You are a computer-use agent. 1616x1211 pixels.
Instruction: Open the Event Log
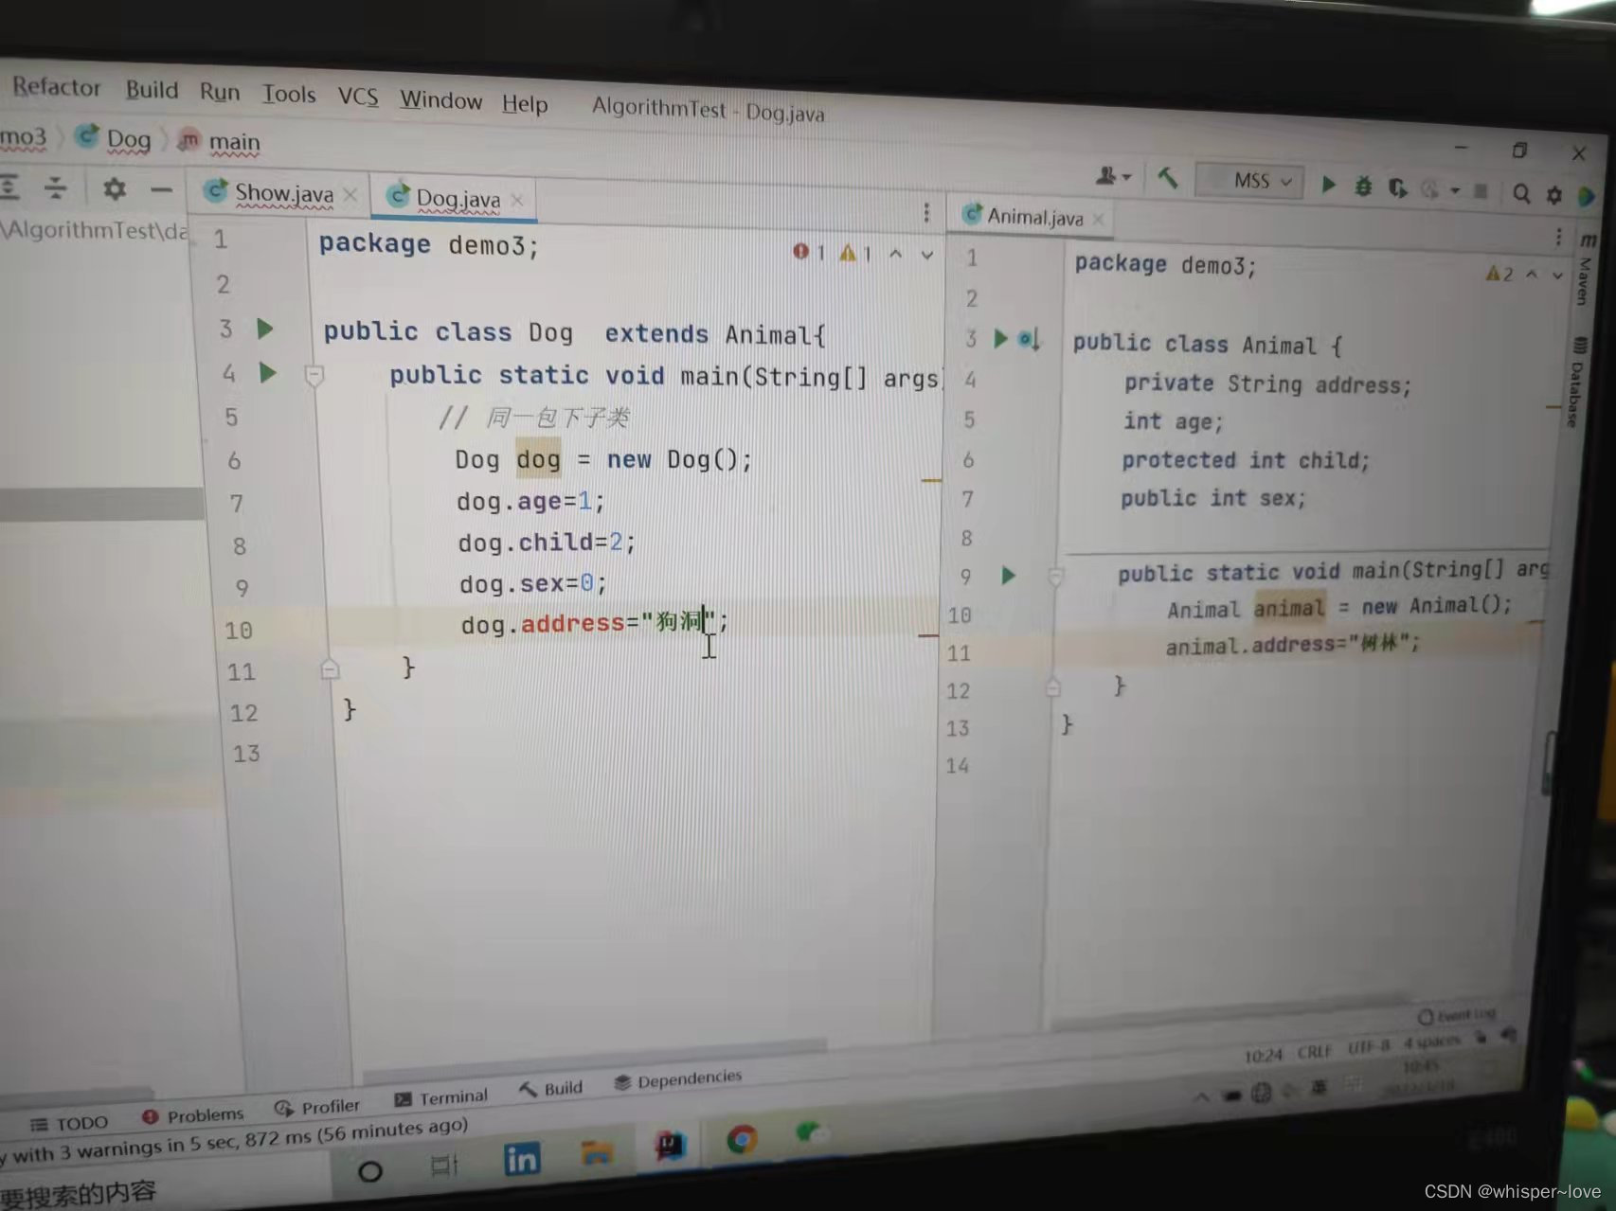(x=1457, y=1016)
